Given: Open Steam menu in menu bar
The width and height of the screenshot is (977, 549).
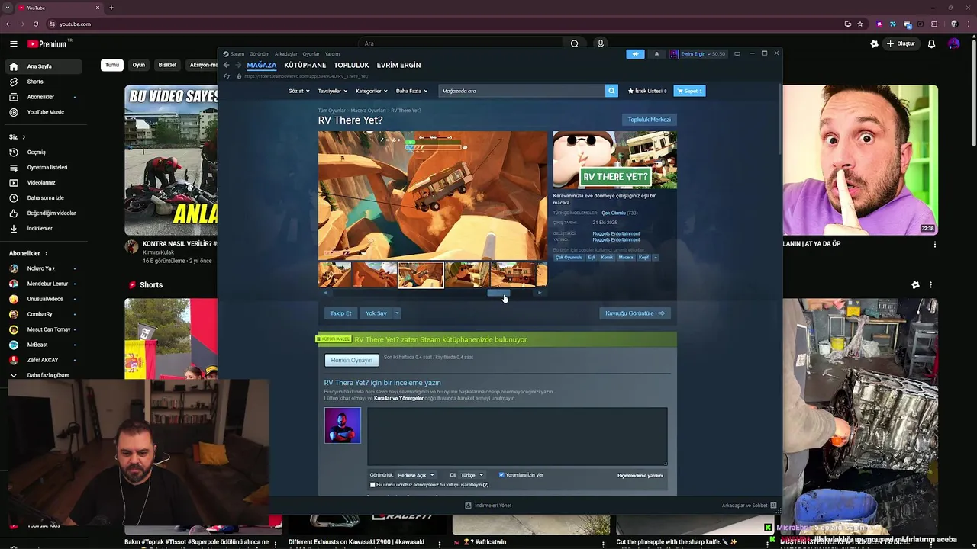Looking at the screenshot, I should [237, 54].
